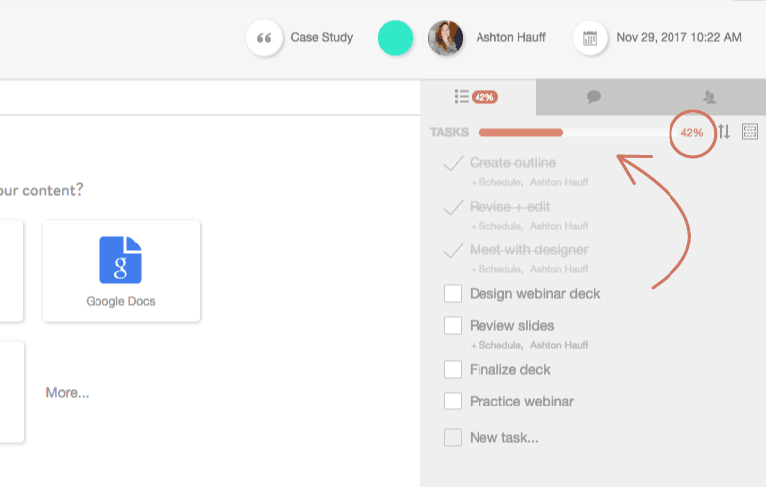Click the More... content options link
This screenshot has width=766, height=487.
coord(67,393)
